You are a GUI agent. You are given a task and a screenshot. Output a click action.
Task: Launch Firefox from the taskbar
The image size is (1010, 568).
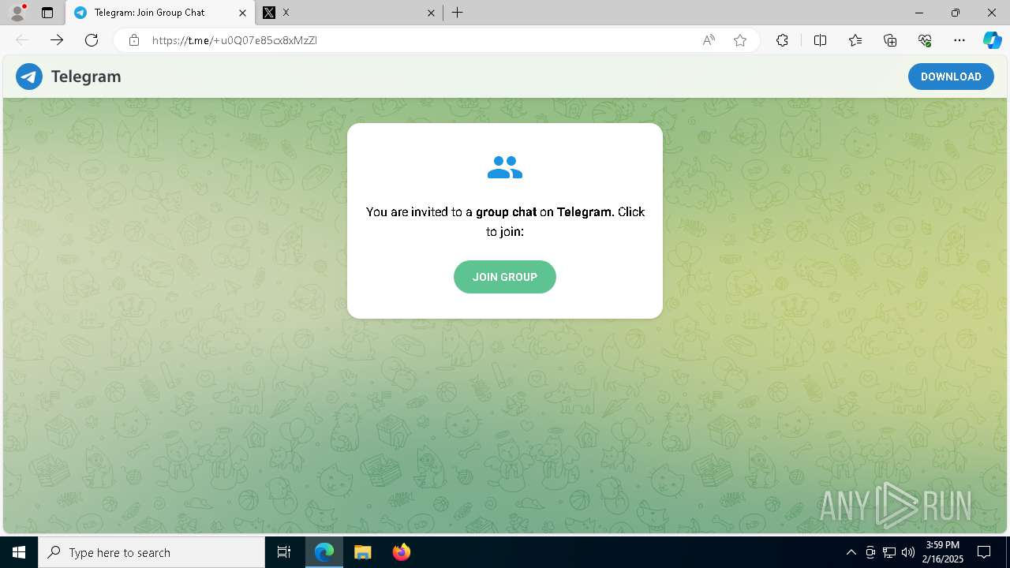tap(401, 552)
